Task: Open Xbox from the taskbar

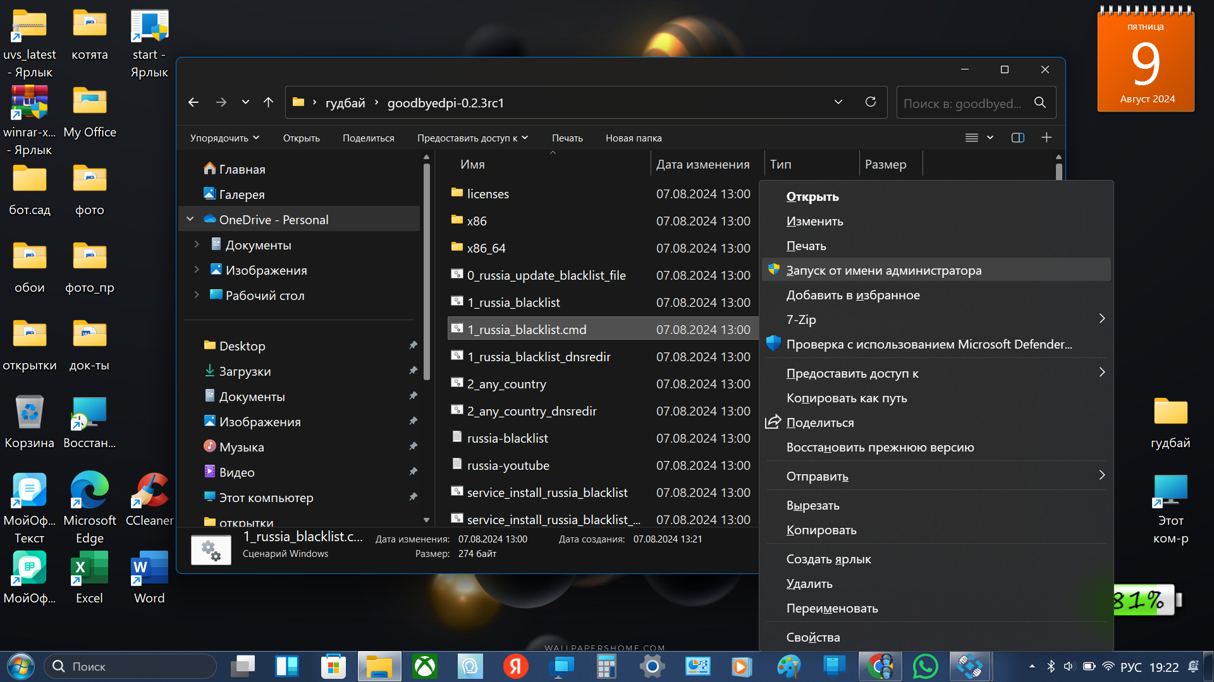Action: click(x=425, y=666)
